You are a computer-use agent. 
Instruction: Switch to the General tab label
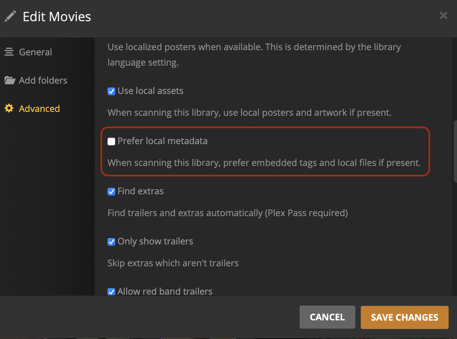point(35,52)
